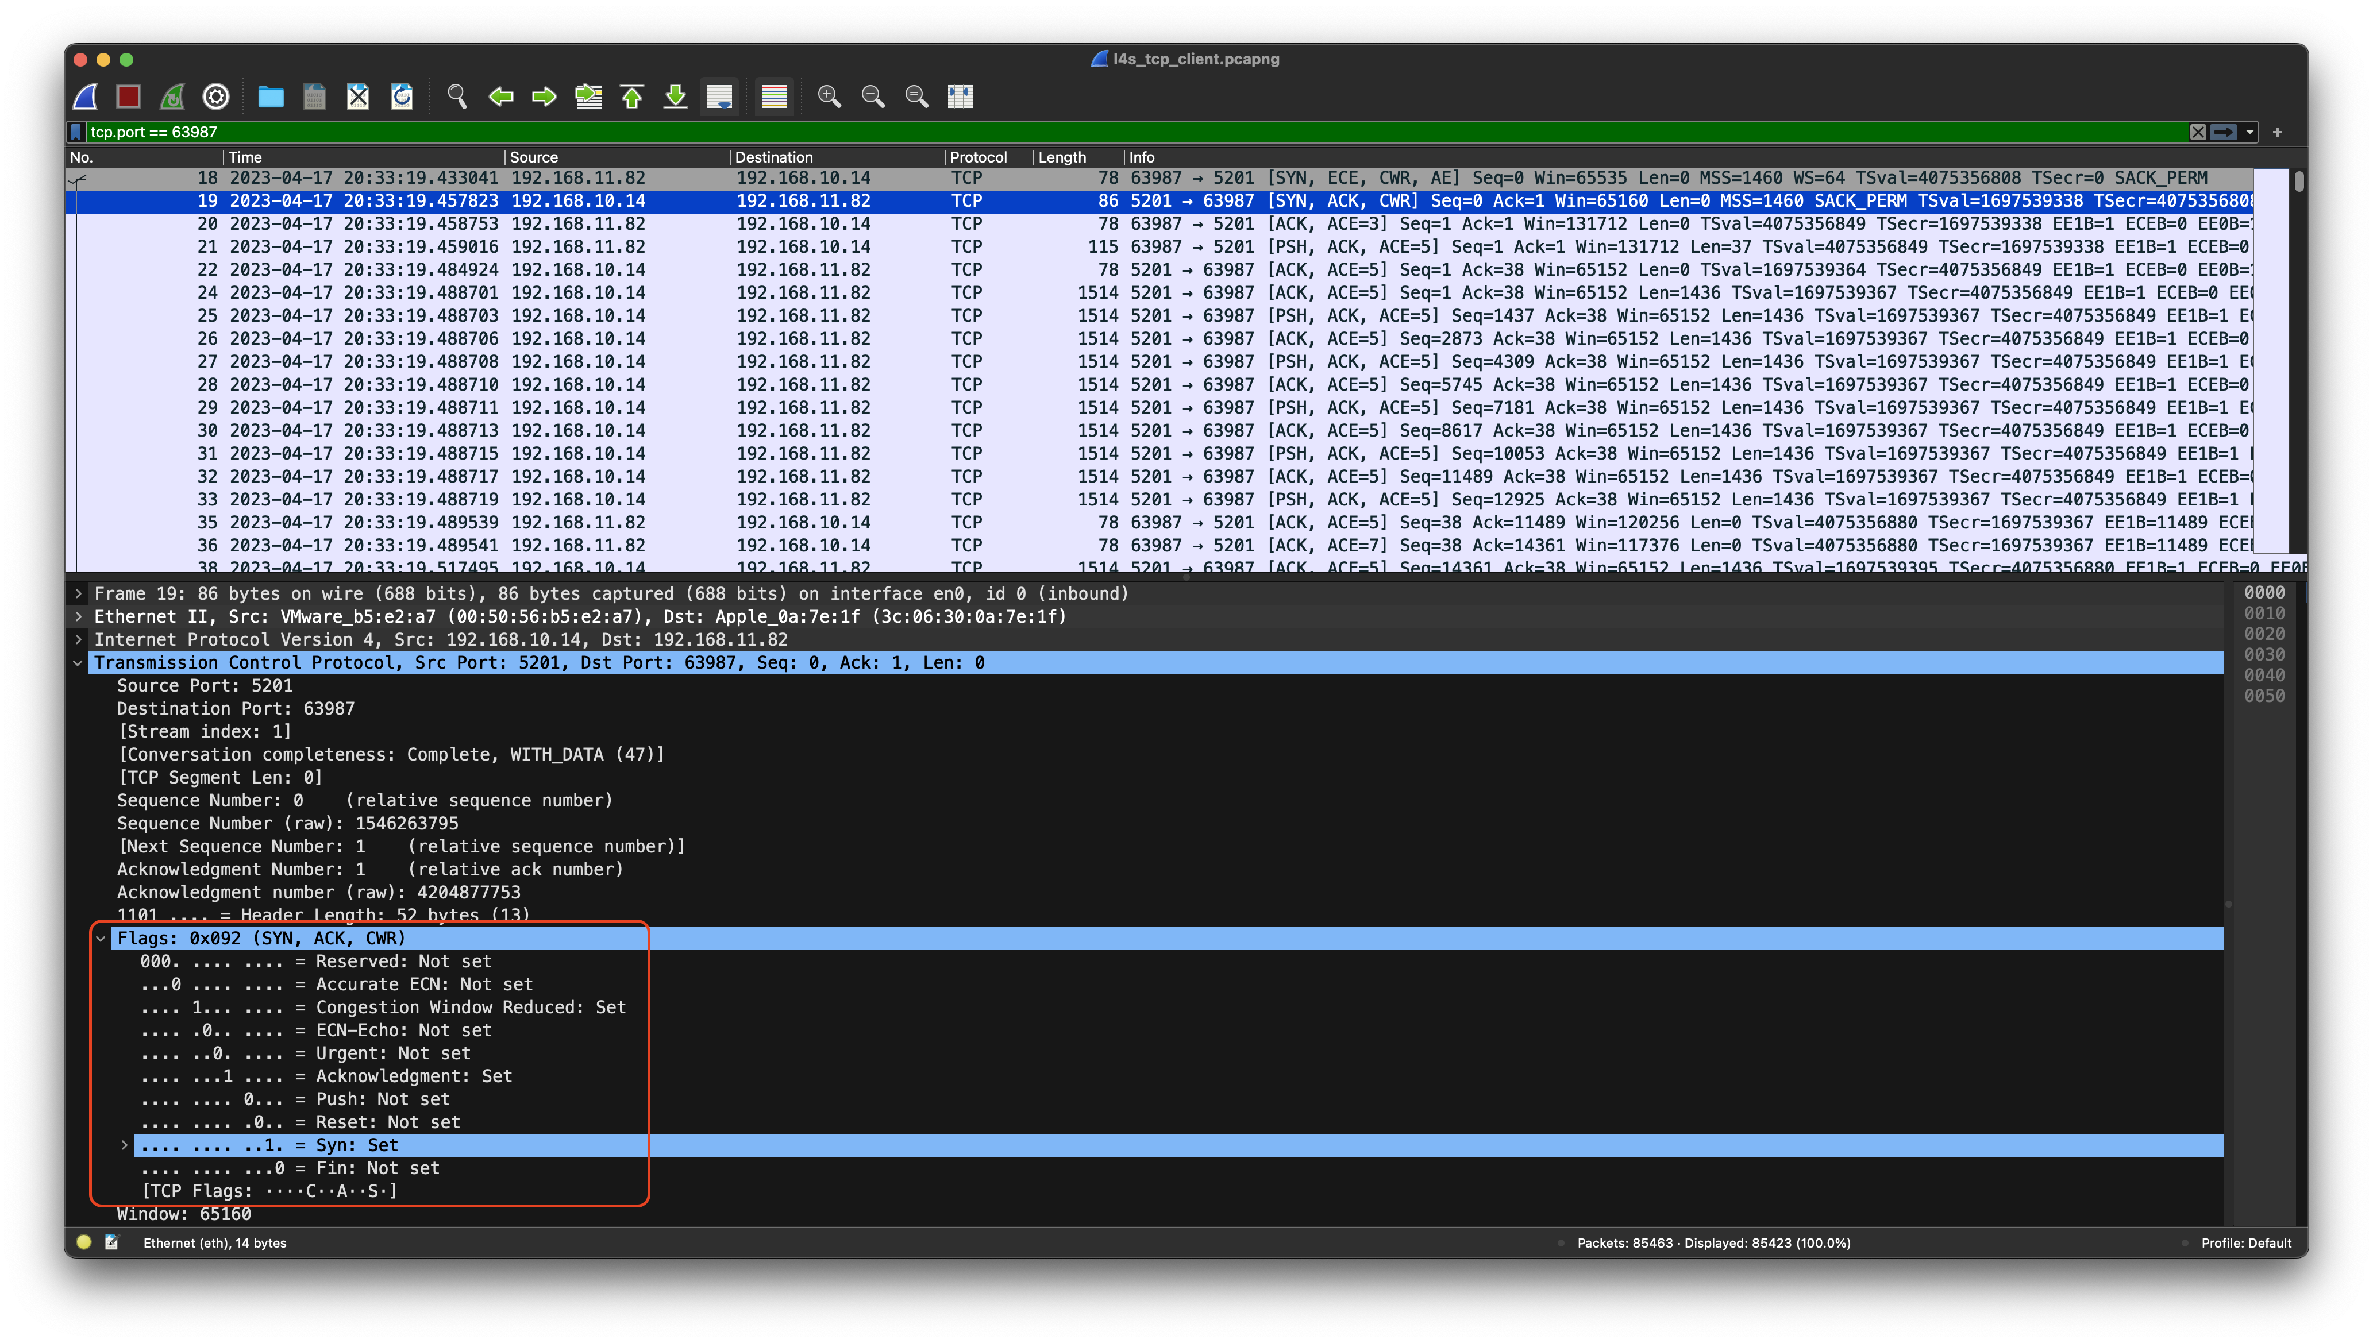Stop the running capture
The width and height of the screenshot is (2373, 1343).
[x=128, y=96]
